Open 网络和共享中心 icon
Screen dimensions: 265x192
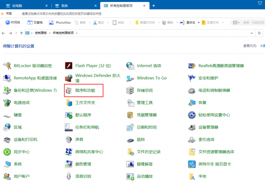69,152
